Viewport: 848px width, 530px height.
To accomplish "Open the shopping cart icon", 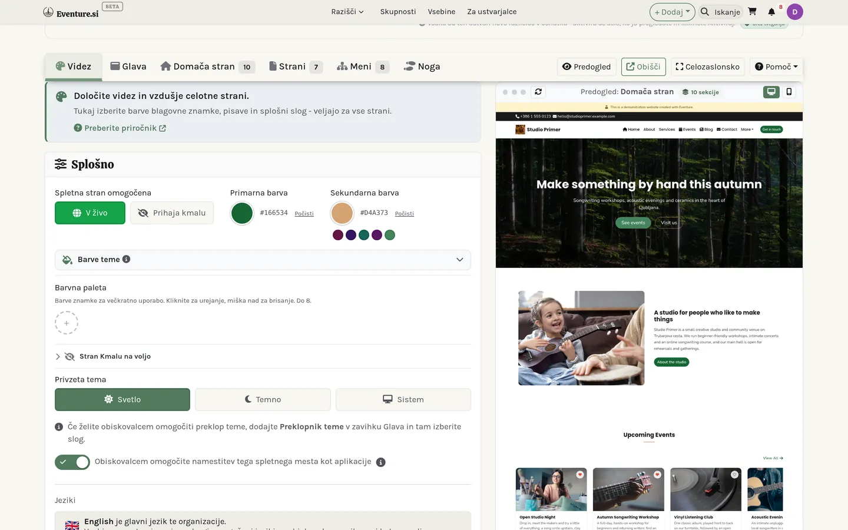I will point(752,12).
